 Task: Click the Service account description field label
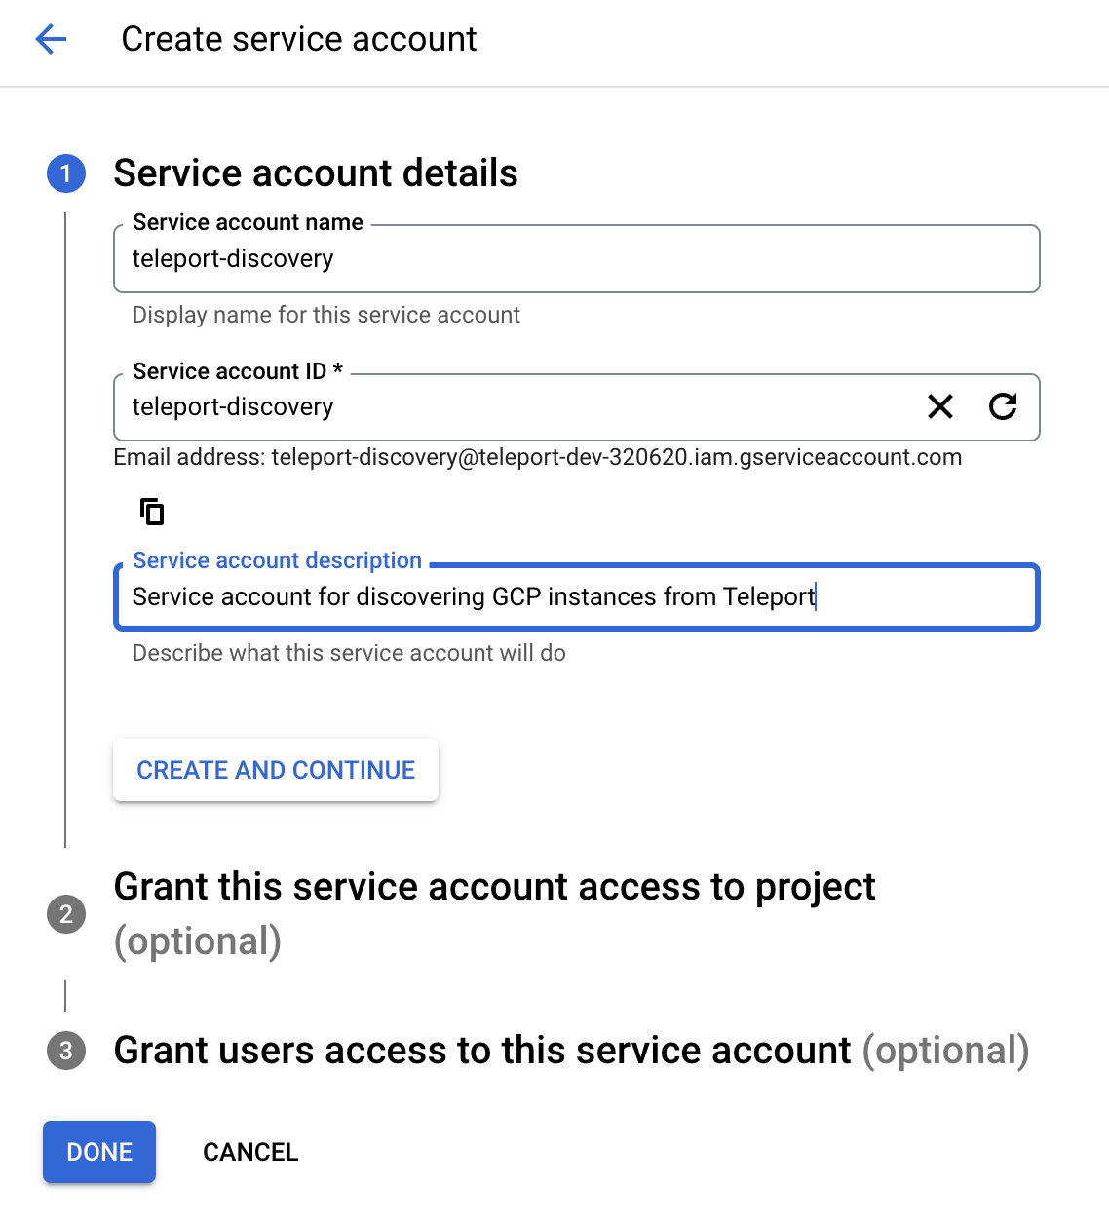pos(277,560)
